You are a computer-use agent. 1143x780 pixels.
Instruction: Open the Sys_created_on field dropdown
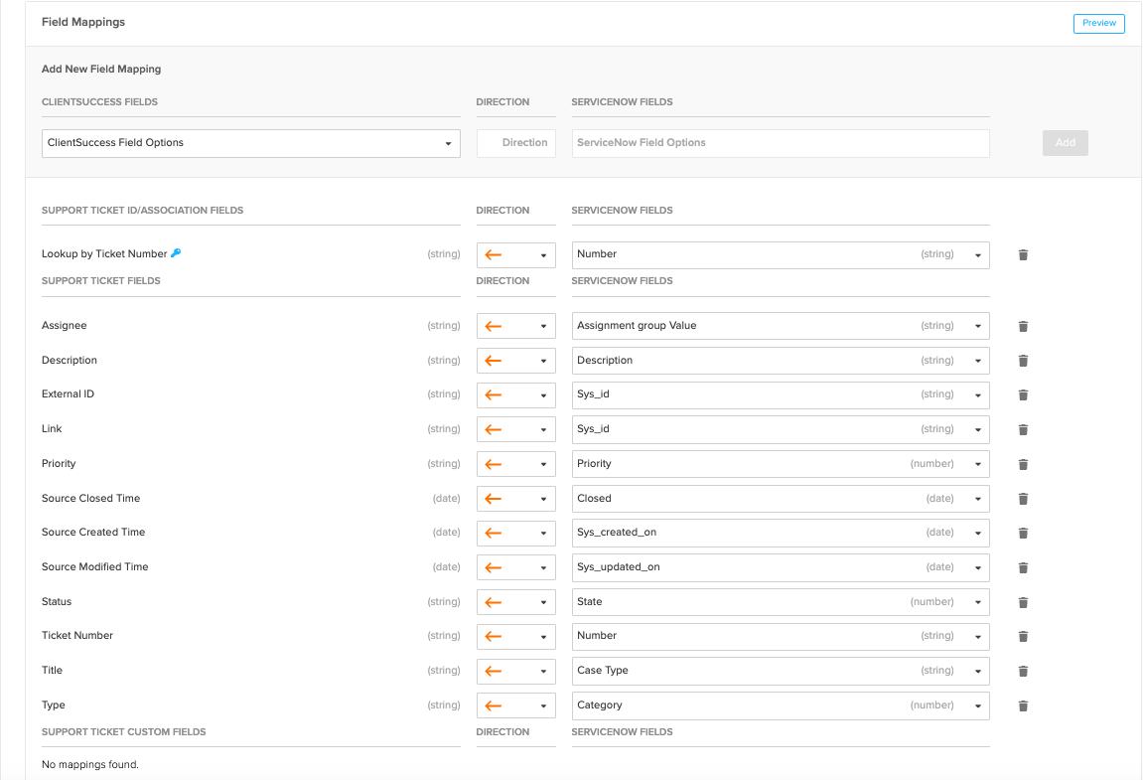tap(781, 534)
